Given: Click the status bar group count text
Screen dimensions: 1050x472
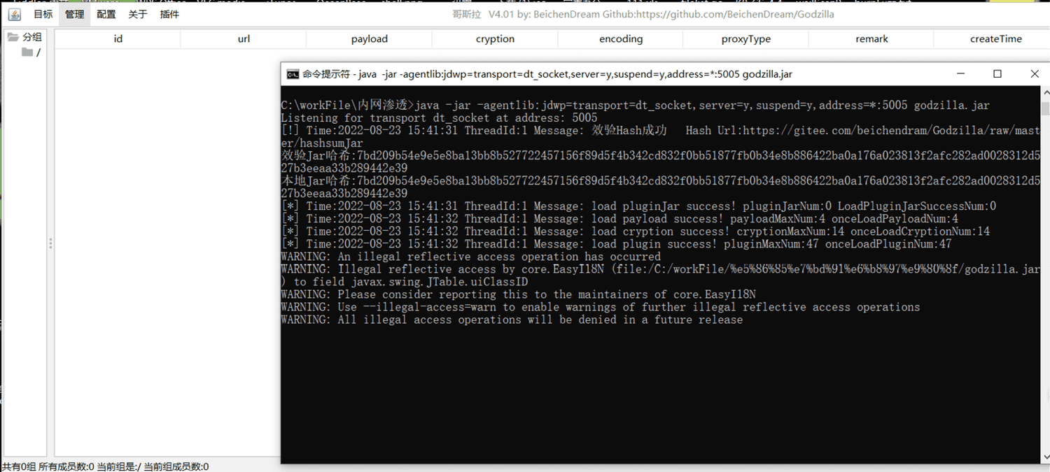Looking at the screenshot, I should pyautogui.click(x=105, y=466).
